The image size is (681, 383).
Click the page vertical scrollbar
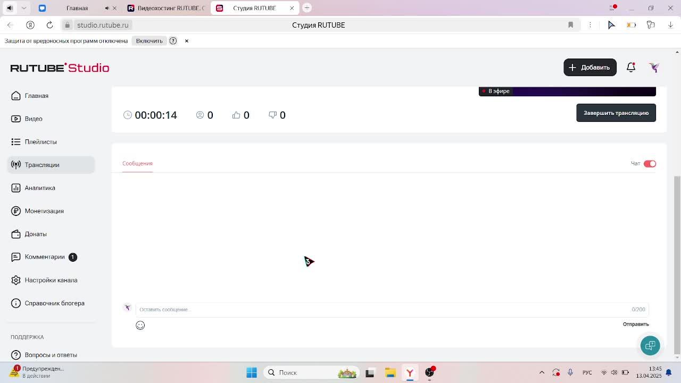coord(677,264)
